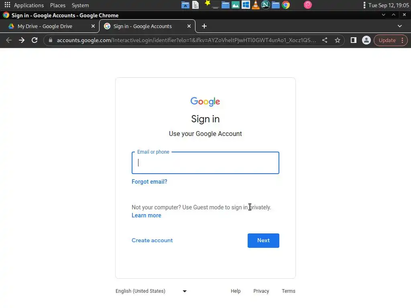The width and height of the screenshot is (411, 308).
Task: Open the Netscape Navigator panel icon
Action: pyautogui.click(x=266, y=5)
